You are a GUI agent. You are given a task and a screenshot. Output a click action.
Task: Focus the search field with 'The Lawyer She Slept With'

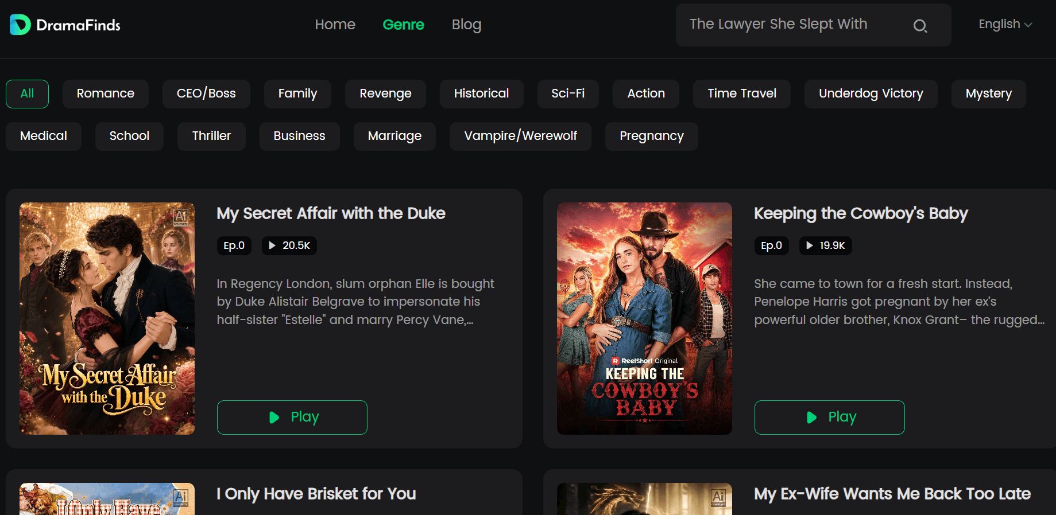click(813, 25)
